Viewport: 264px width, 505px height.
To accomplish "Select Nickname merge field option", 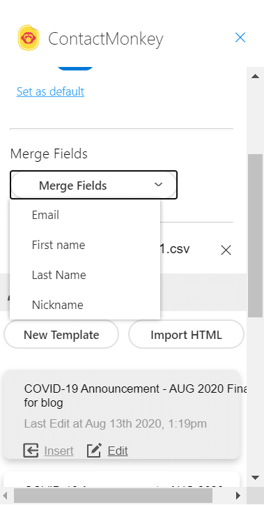I will [85, 305].
